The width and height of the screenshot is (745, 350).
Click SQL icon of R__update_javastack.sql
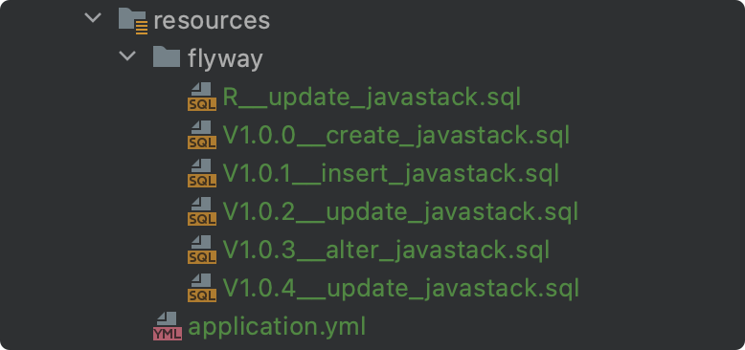[x=202, y=97]
